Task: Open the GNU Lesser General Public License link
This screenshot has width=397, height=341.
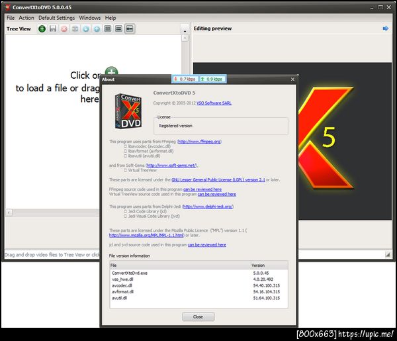Action: point(218,179)
